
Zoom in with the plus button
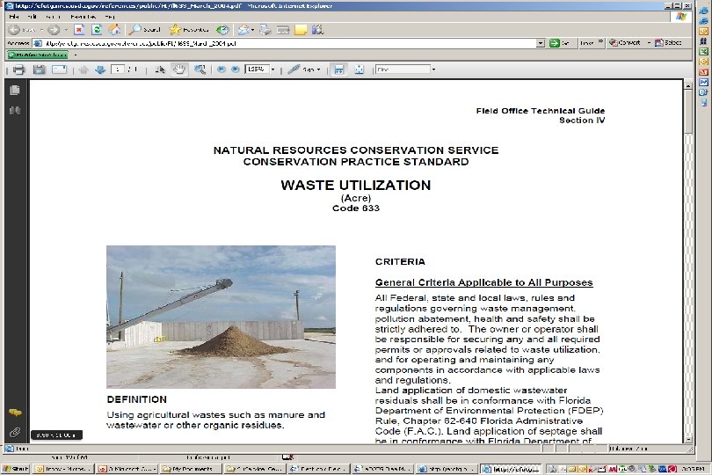click(x=236, y=69)
